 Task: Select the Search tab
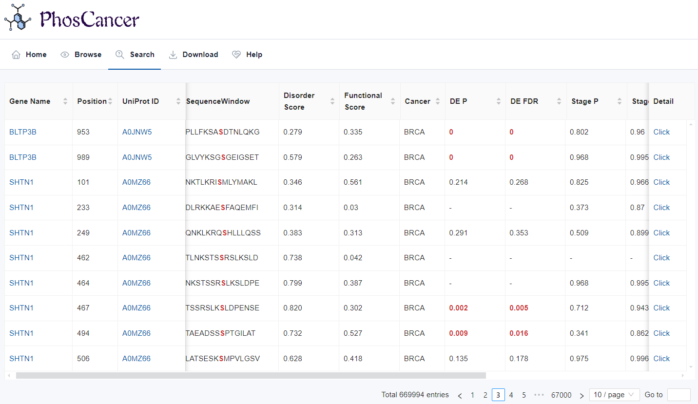pyautogui.click(x=135, y=55)
